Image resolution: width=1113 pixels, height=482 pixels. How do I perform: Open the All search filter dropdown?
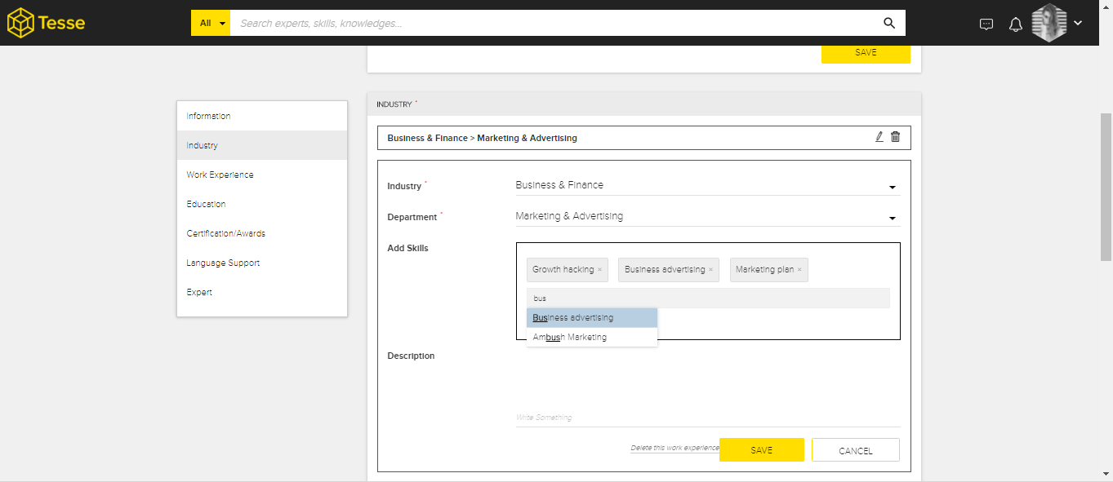click(211, 23)
